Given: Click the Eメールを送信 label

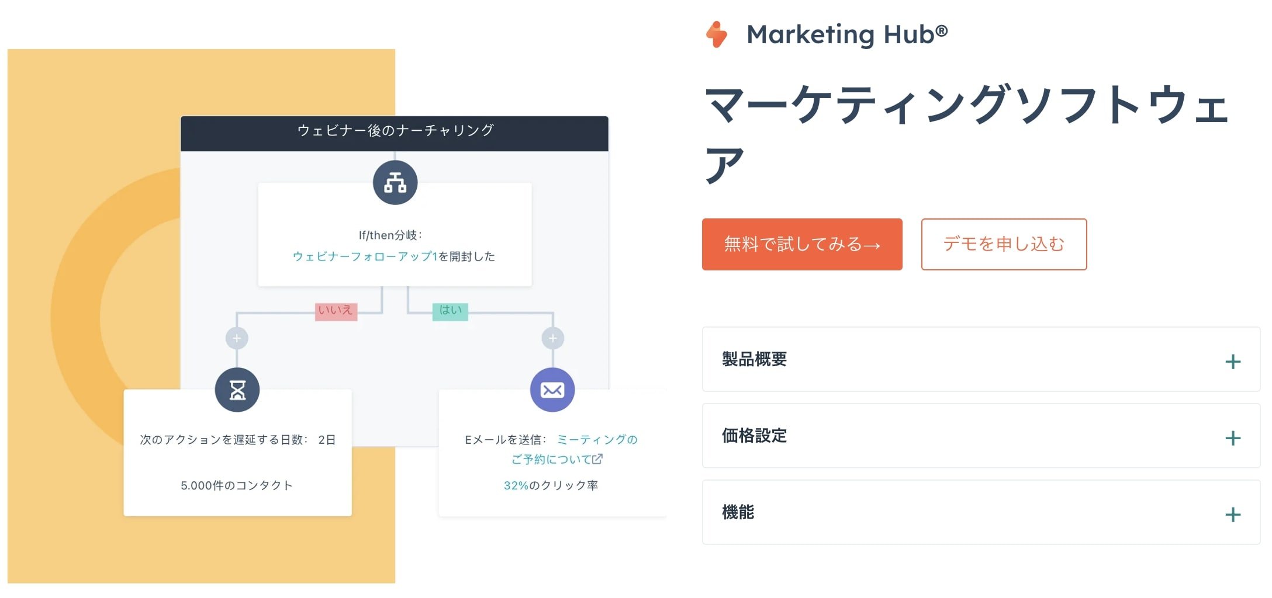Looking at the screenshot, I should [x=505, y=440].
